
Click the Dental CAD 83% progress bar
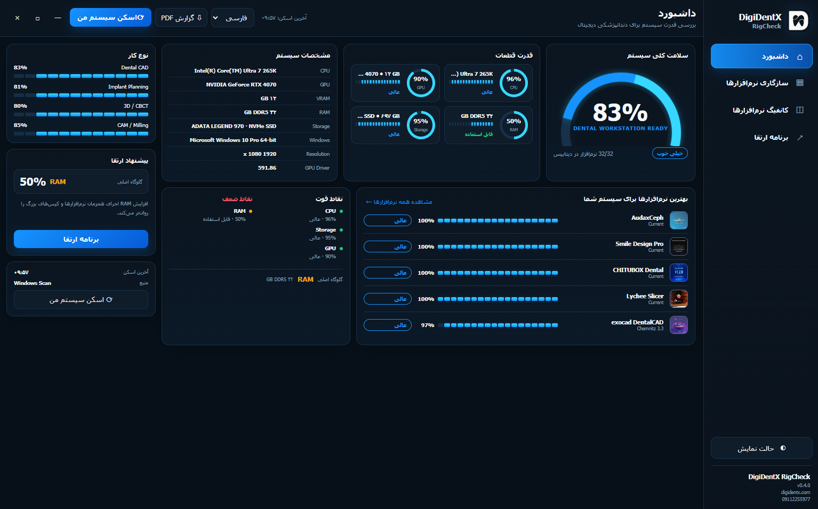pos(81,76)
